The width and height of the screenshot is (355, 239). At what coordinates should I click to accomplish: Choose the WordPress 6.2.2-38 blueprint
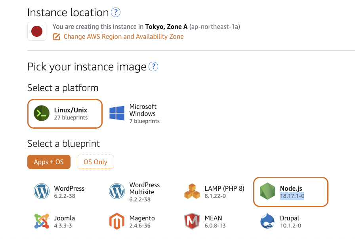point(59,192)
